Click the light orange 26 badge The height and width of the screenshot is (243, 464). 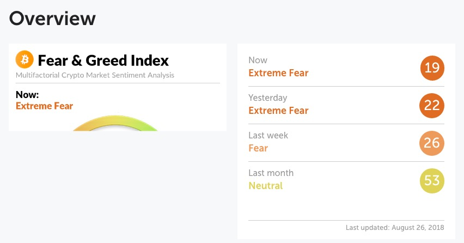pos(432,143)
